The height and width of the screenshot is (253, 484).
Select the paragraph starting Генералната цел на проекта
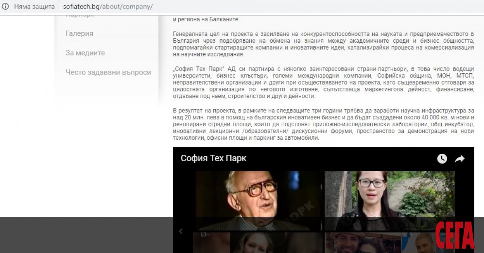click(323, 44)
